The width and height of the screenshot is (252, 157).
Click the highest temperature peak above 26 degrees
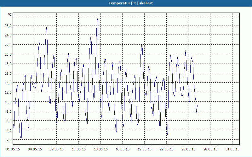click(x=97, y=19)
